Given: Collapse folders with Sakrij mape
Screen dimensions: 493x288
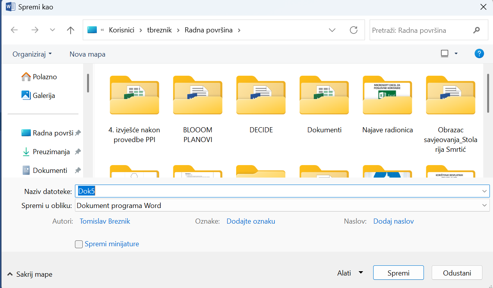Looking at the screenshot, I should pos(30,274).
